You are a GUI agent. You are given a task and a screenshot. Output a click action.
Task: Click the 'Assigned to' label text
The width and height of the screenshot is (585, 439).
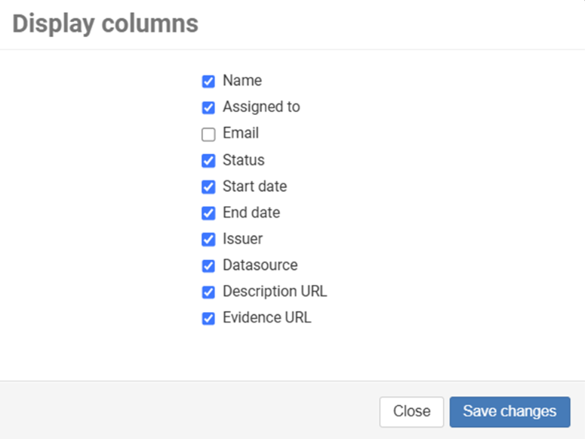pyautogui.click(x=261, y=107)
